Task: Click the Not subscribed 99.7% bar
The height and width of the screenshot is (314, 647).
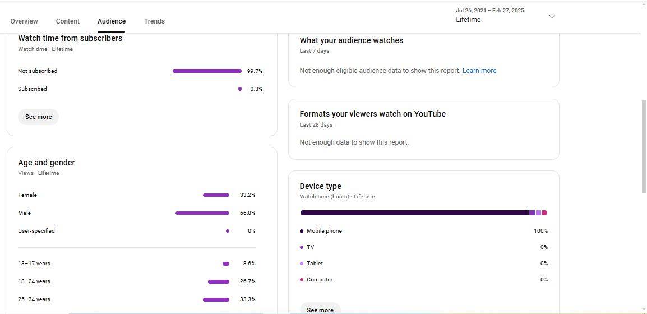Action: coord(207,71)
